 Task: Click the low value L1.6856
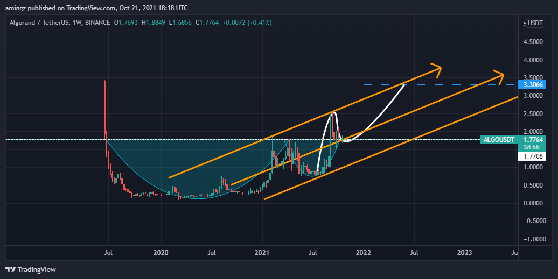tap(180, 23)
